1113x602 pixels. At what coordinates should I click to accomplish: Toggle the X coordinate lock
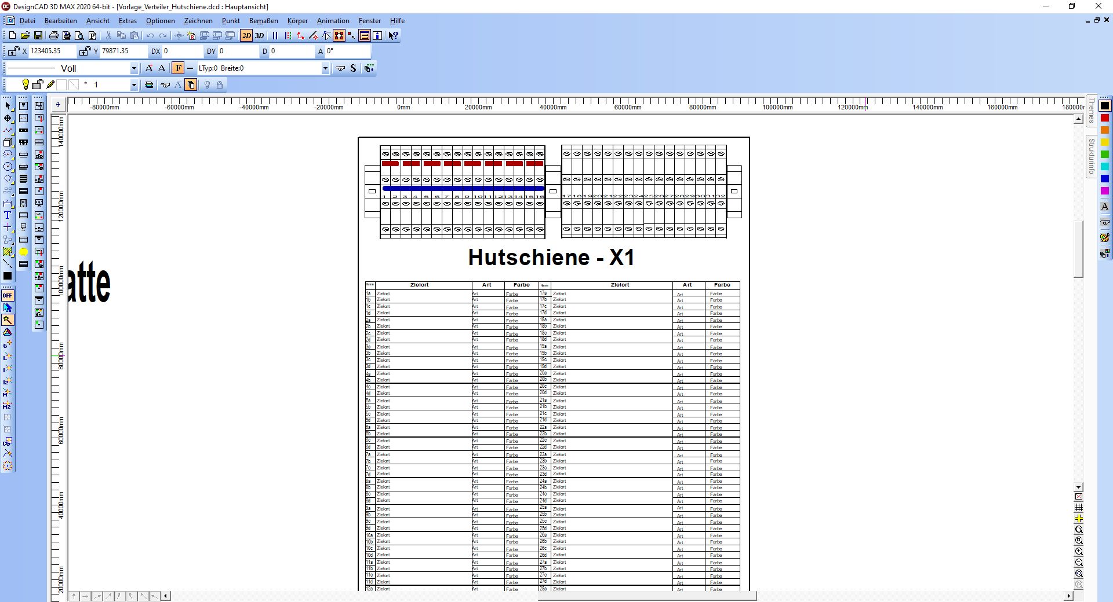(x=14, y=52)
